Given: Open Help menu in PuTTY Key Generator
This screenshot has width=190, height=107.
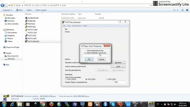Looking at the screenshot, I should click(85, 26).
